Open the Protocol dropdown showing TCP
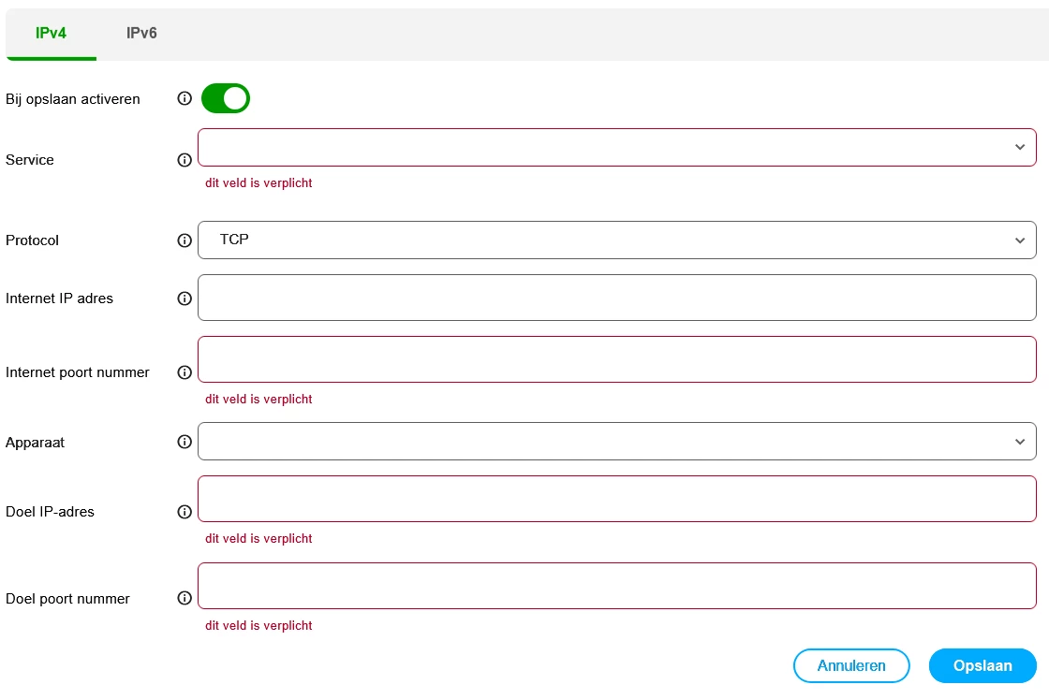The width and height of the screenshot is (1049, 699). pos(616,240)
